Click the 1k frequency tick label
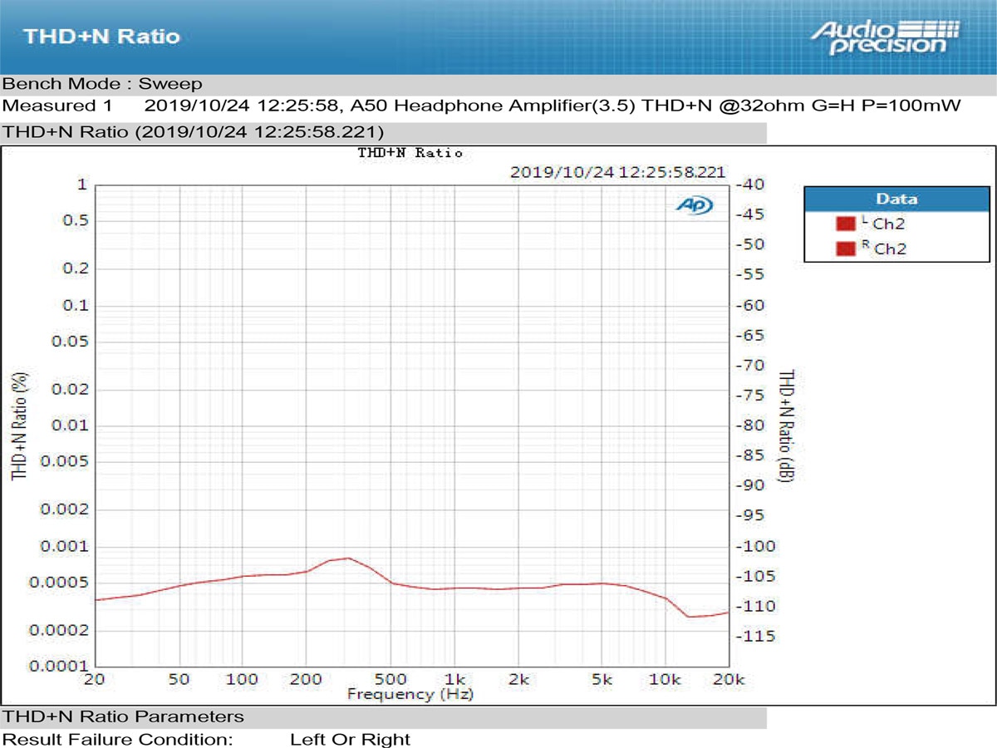The width and height of the screenshot is (997, 748). coord(453,679)
